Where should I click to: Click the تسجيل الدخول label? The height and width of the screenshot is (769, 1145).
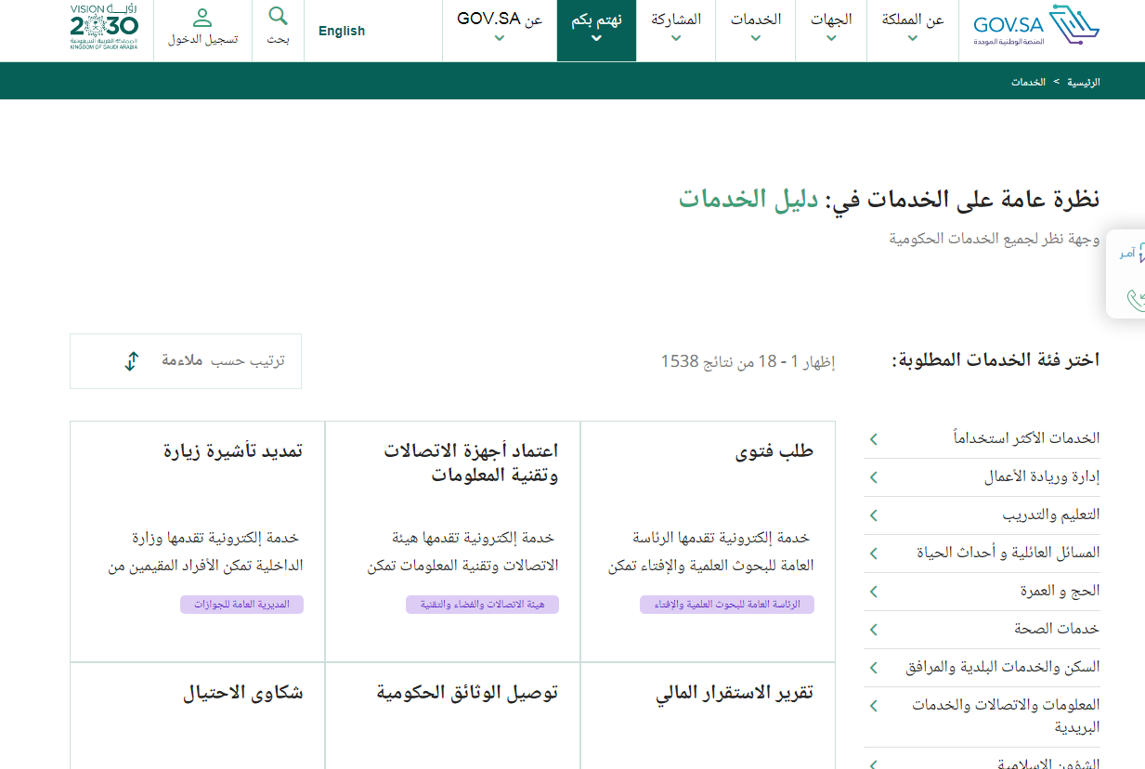202,40
